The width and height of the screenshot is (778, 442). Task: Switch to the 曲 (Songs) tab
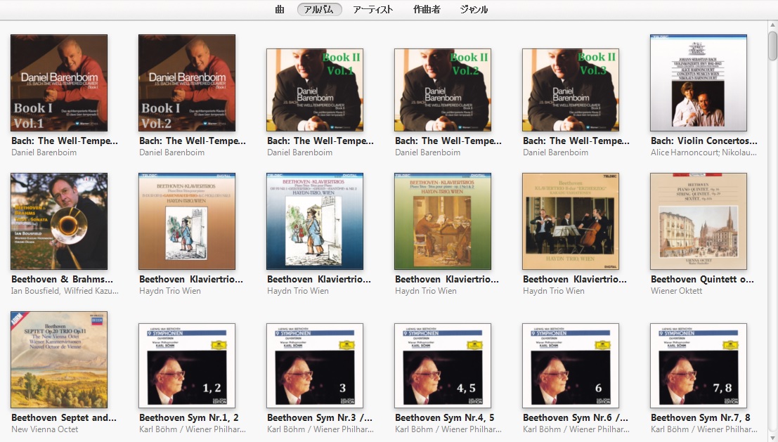(x=280, y=9)
